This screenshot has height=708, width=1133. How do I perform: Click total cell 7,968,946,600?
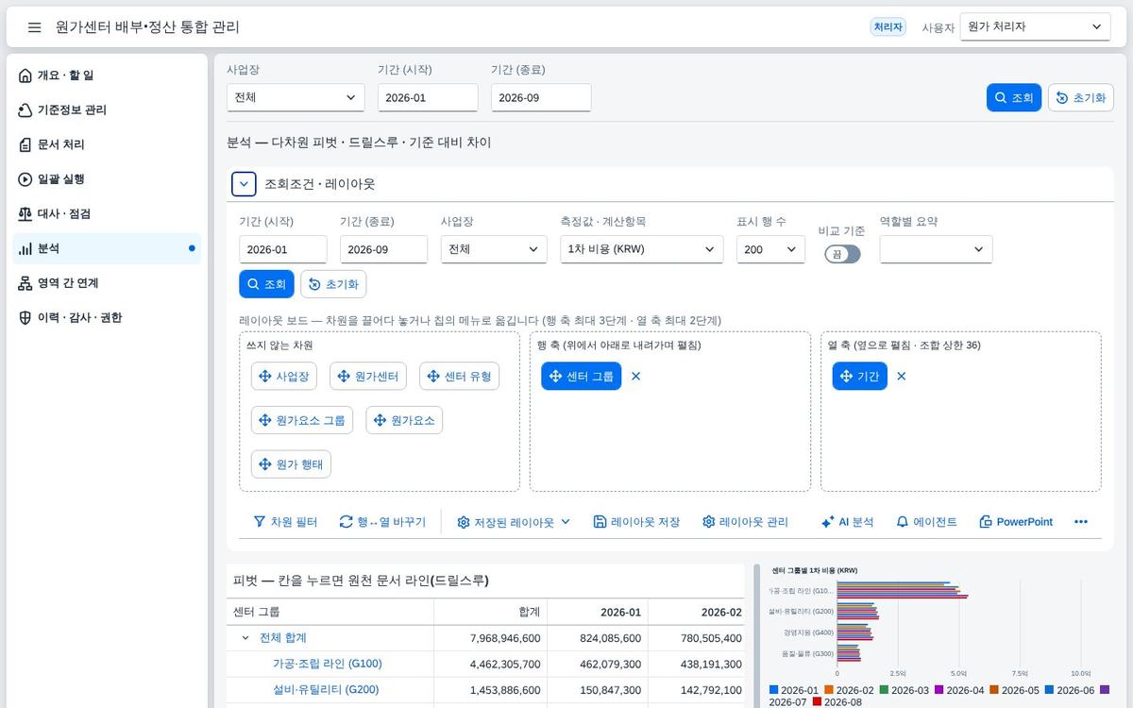[490, 638]
